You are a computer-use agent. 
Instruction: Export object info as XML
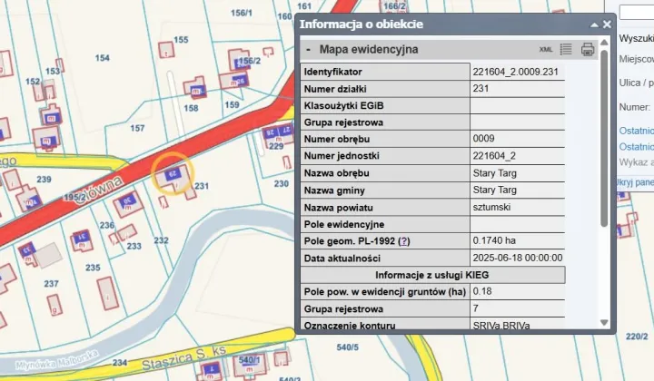[546, 50]
